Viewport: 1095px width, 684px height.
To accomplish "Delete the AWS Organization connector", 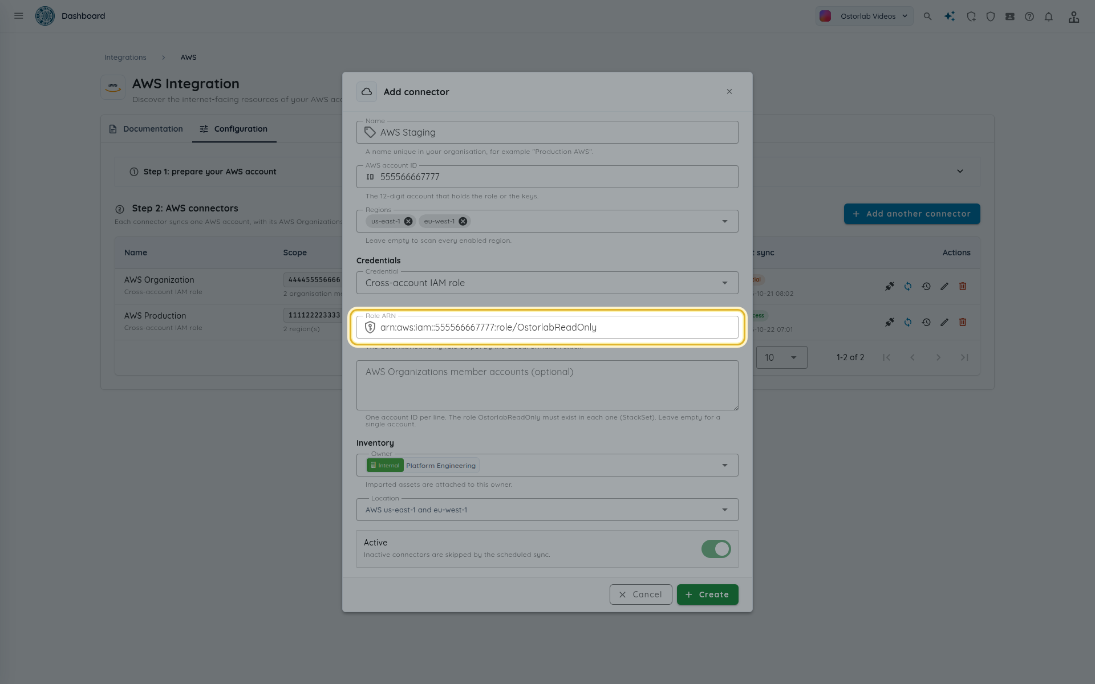I will click(x=963, y=286).
